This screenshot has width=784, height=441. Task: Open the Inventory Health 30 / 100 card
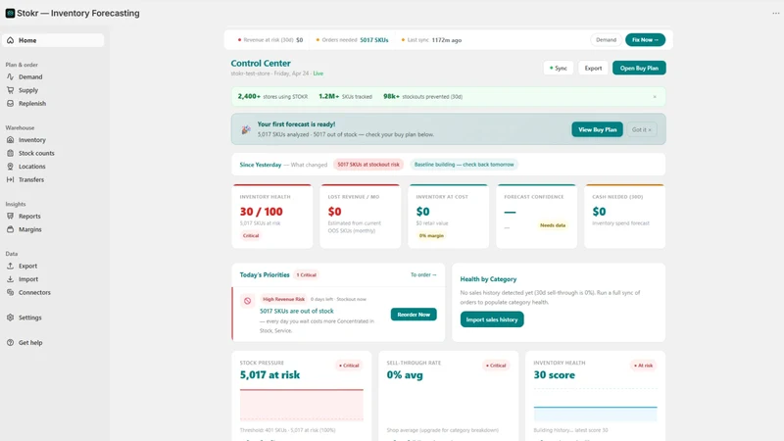point(272,216)
